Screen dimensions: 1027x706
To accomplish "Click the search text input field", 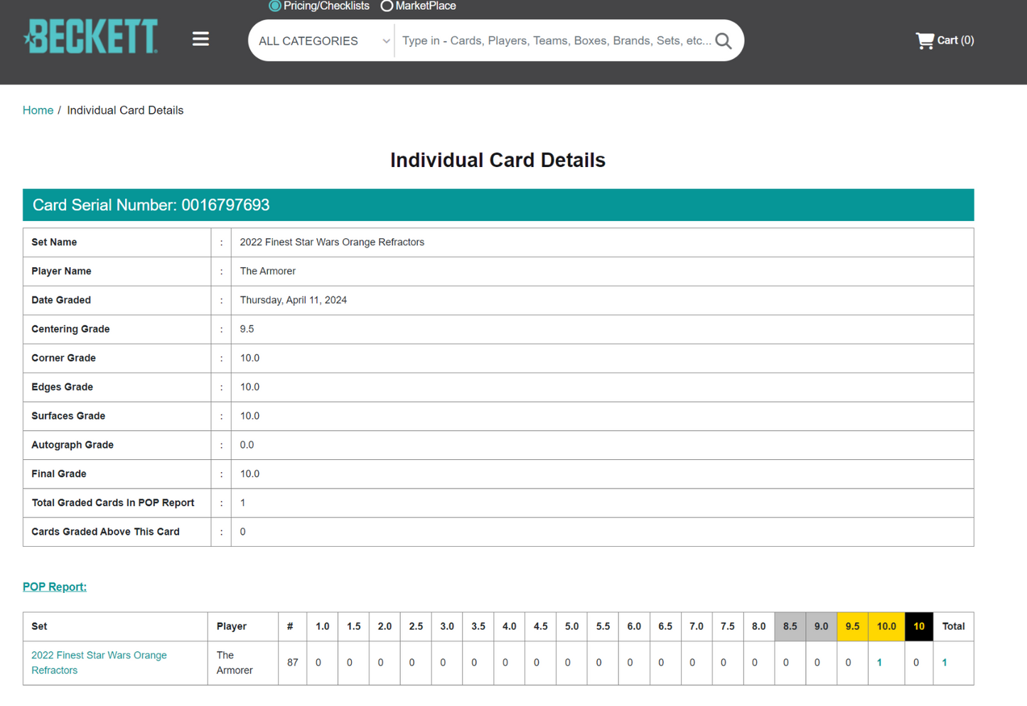I will click(556, 41).
